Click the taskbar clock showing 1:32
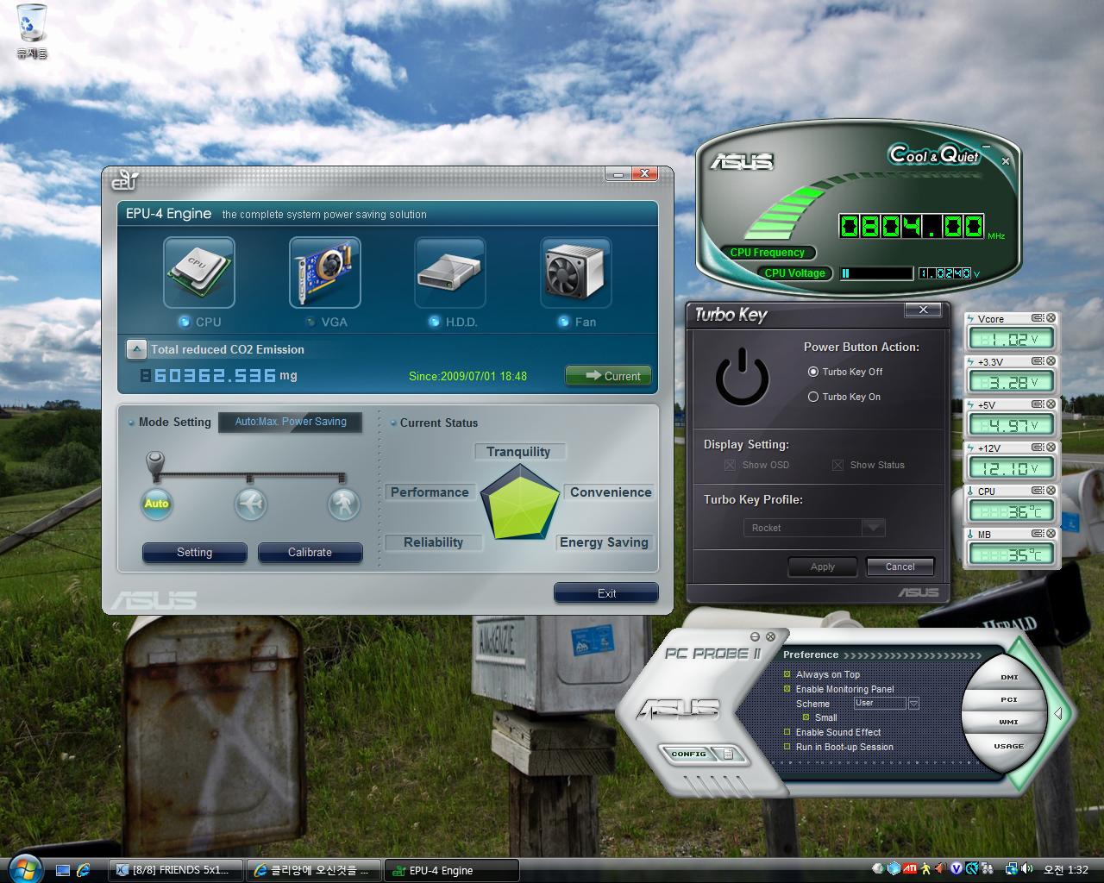 click(x=1066, y=869)
